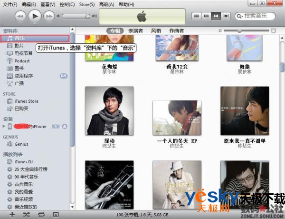
Task: Adjust the volume slider knob
Action: [87, 16]
